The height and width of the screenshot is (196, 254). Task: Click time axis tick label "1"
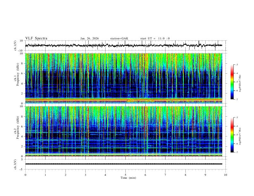[45, 175]
